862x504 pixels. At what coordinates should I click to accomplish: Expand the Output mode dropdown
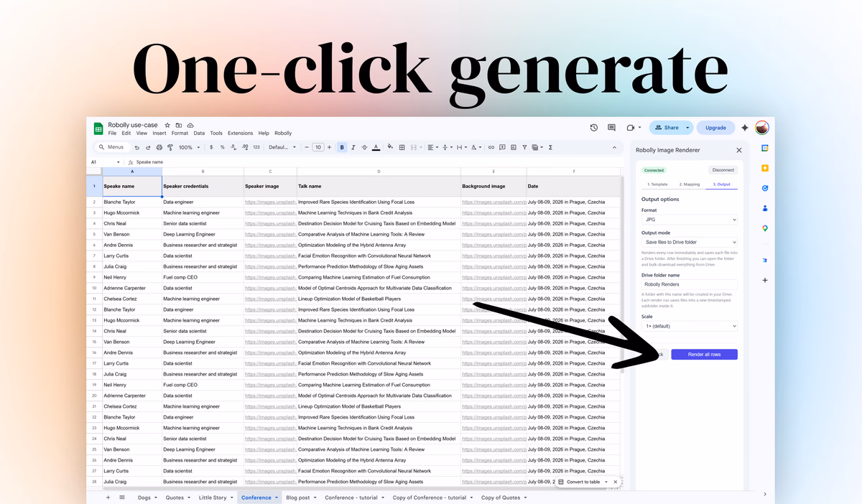coord(689,242)
